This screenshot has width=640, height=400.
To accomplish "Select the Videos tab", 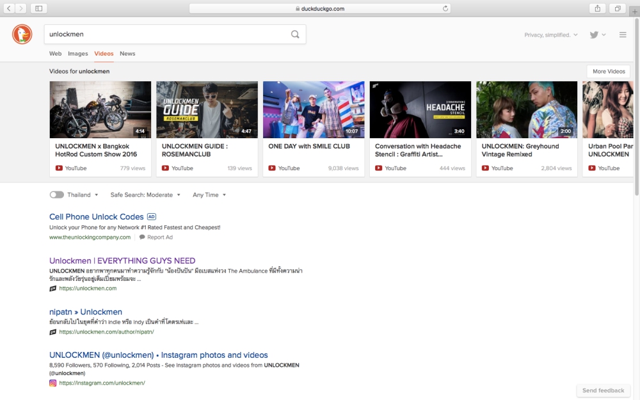I will click(x=104, y=54).
